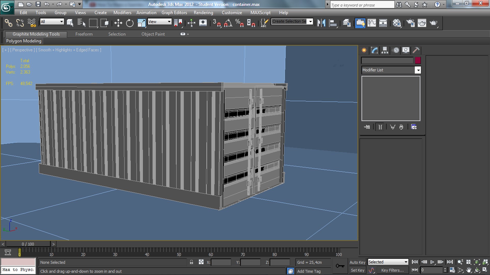Click the Set Key button
The width and height of the screenshot is (490, 275).
[357, 270]
